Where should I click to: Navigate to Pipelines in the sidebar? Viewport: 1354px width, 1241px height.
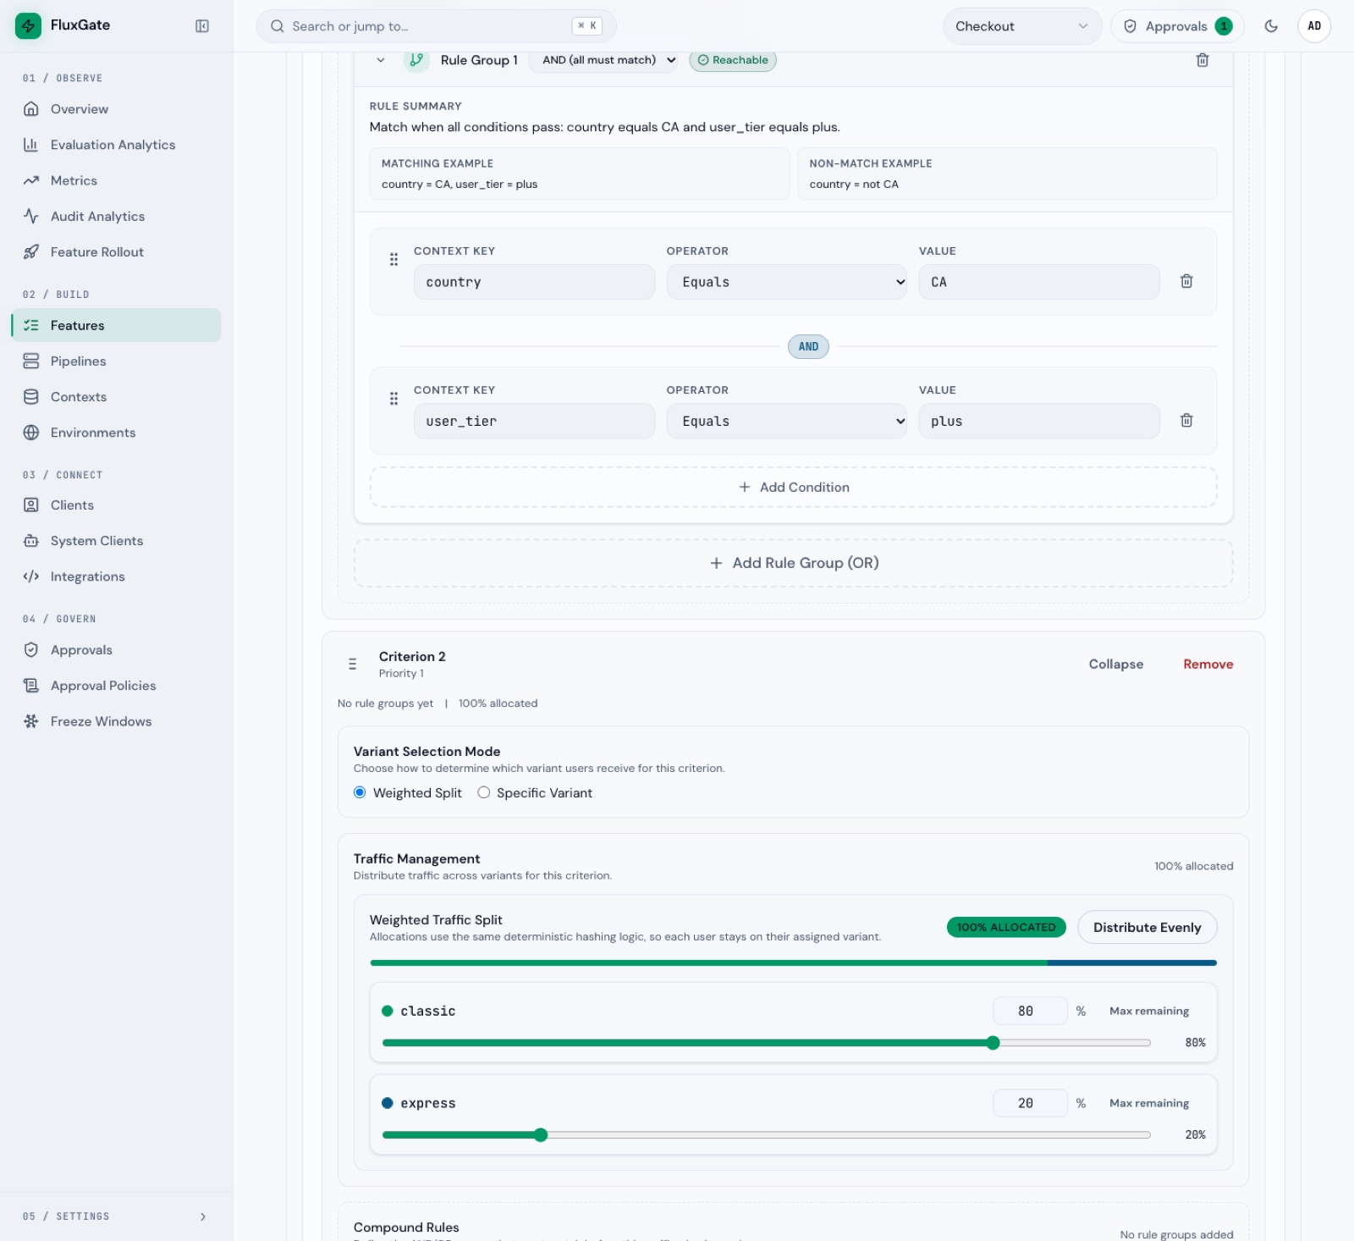116,361
